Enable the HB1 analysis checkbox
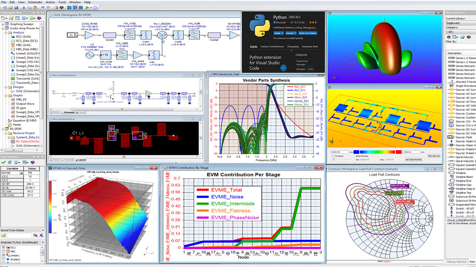This screenshot has height=267, width=476. click(4, 251)
